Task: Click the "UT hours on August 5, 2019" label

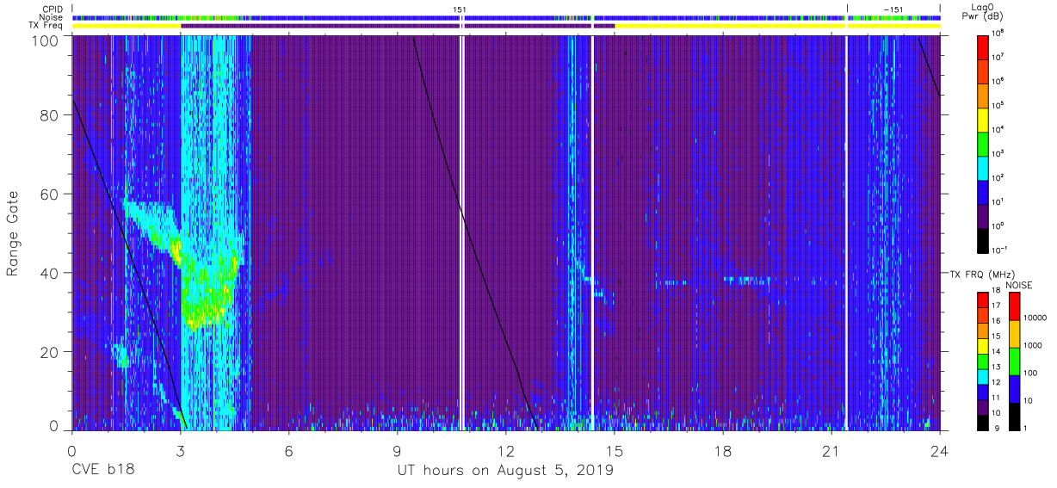Action: coord(505,471)
